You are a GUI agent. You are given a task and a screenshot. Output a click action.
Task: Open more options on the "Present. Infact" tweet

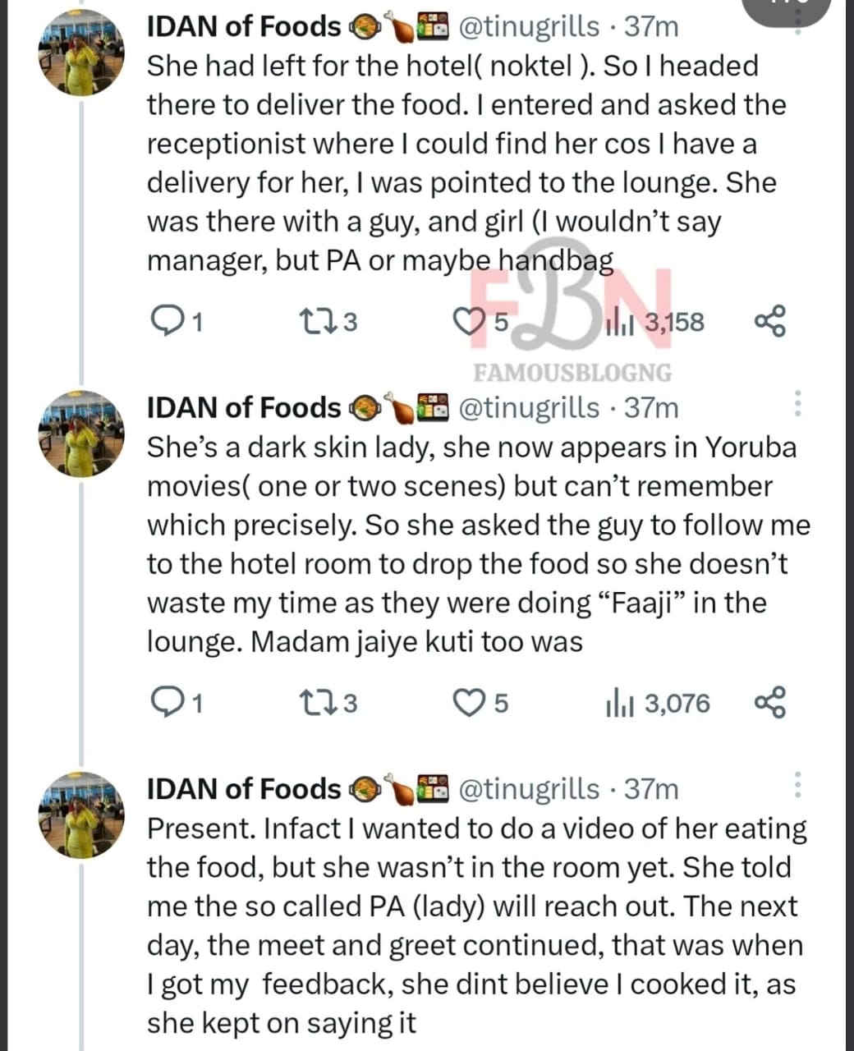coord(797,785)
